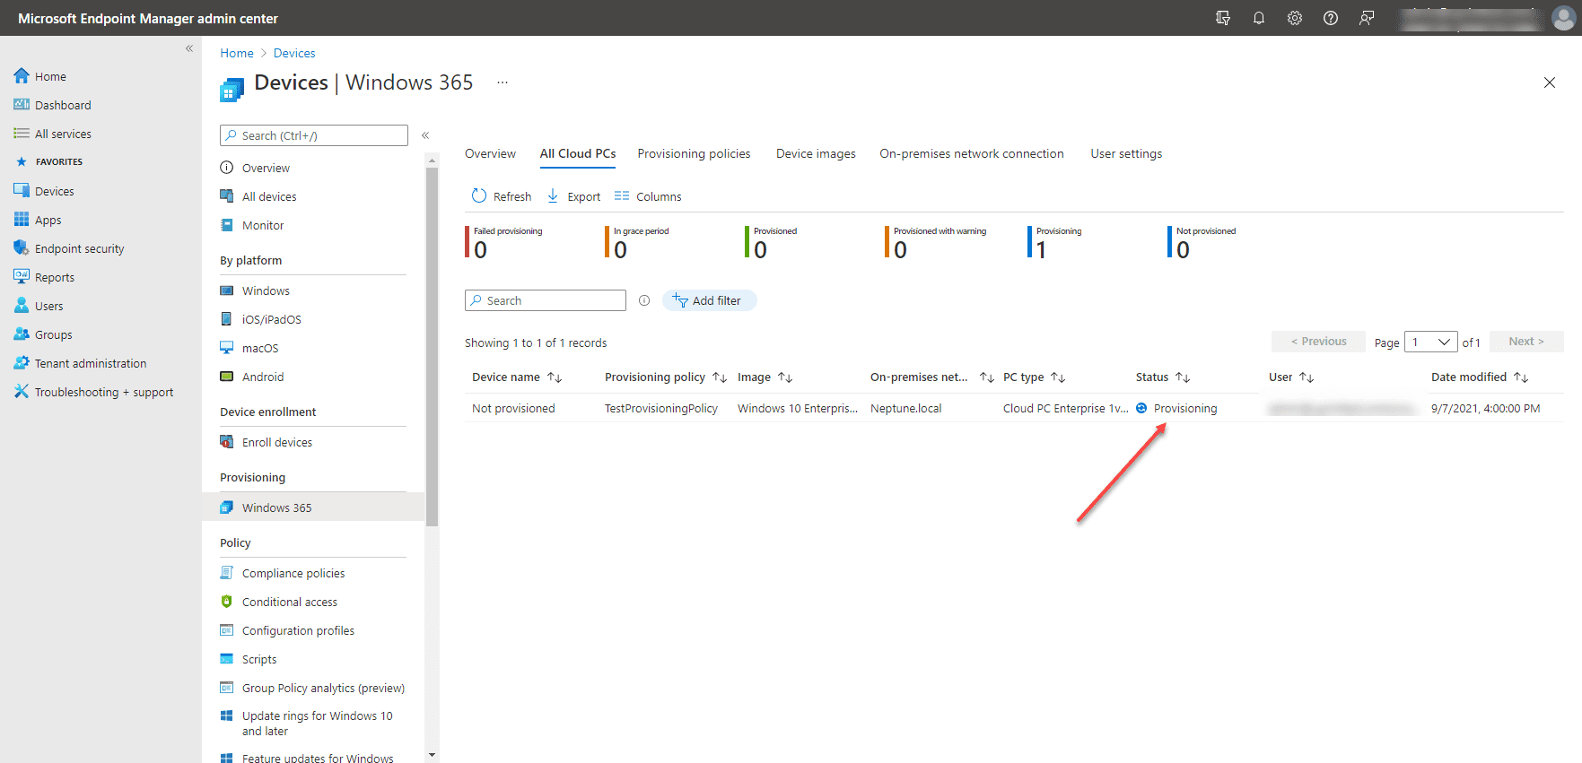Open the settings gear in header
The image size is (1582, 763).
pyautogui.click(x=1294, y=18)
